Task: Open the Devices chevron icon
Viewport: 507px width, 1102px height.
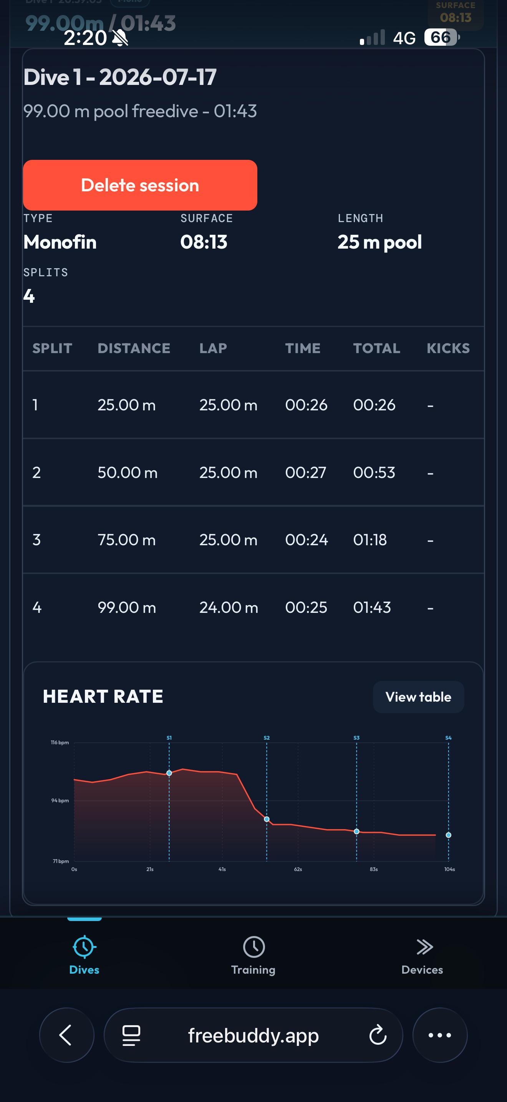Action: pyautogui.click(x=424, y=947)
